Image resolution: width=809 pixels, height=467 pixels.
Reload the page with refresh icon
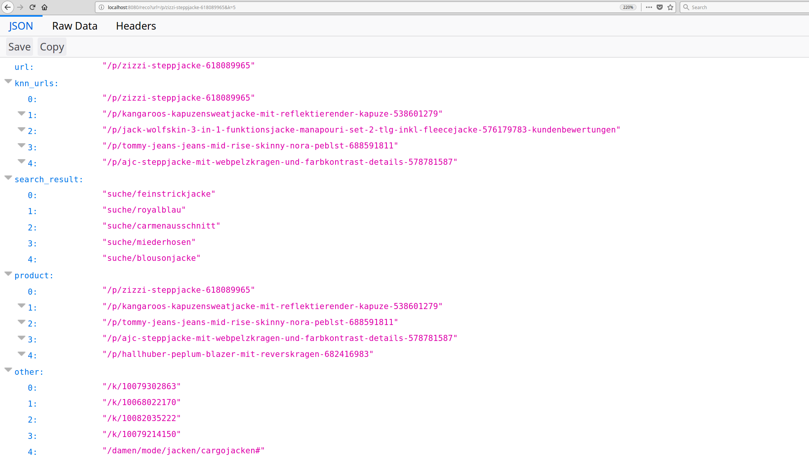[32, 7]
